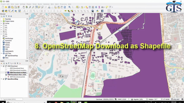Viewport: 184px width, 103px height.
Task: Open the Layer menu
Action: click(x=17, y=4)
